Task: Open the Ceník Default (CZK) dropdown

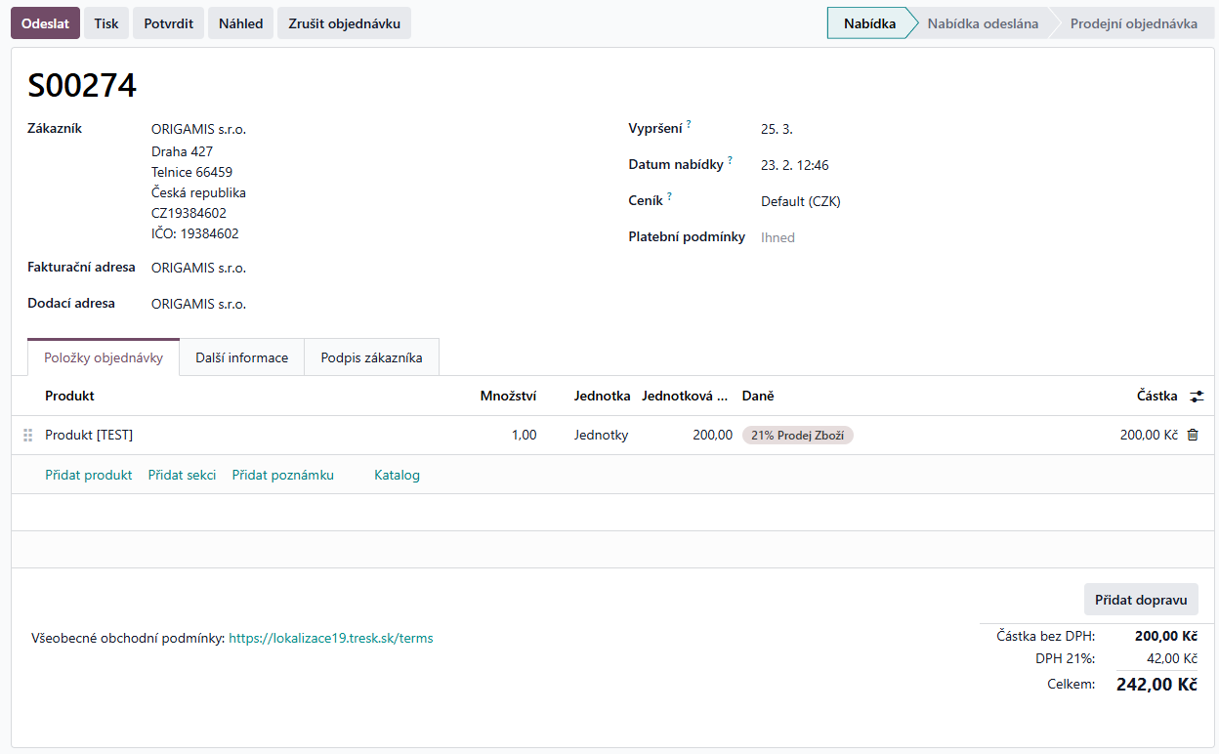Action: coord(800,202)
